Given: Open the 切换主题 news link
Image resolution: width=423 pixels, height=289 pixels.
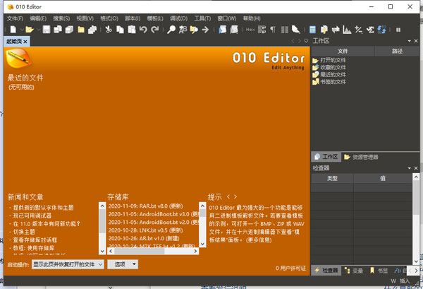Looking at the screenshot, I should tap(26, 231).
